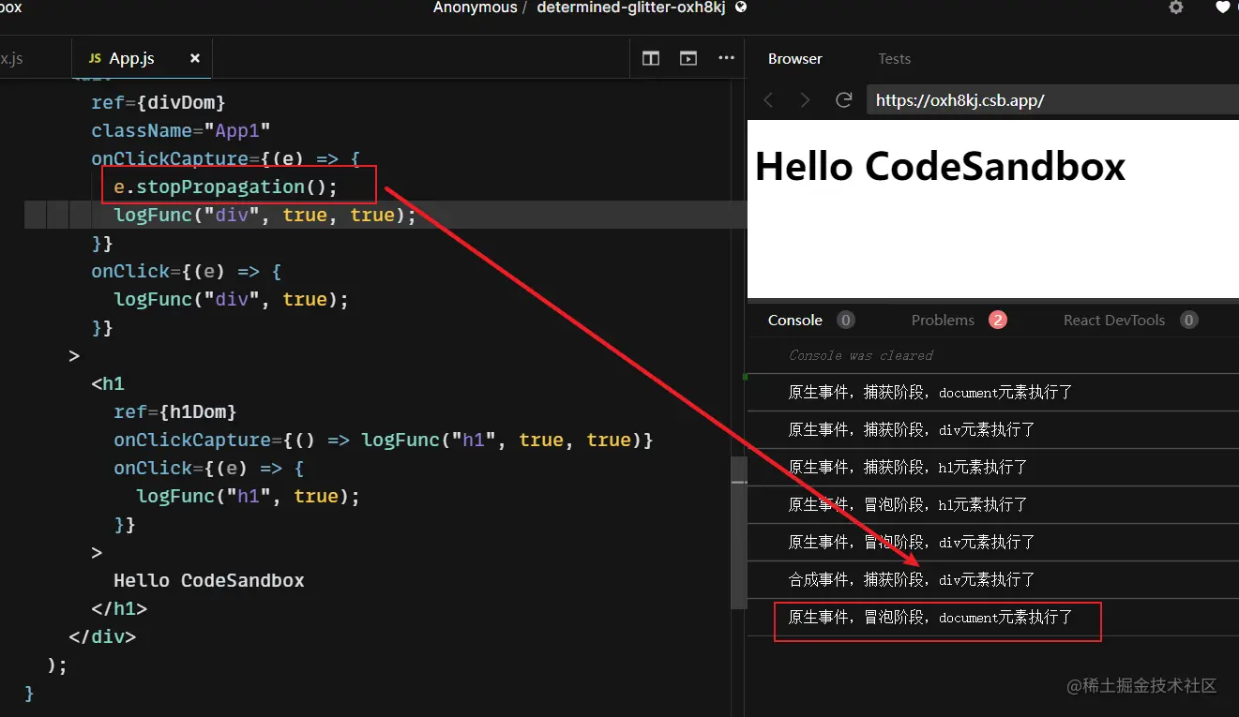Image resolution: width=1239 pixels, height=717 pixels.
Task: Click the preview window icon in editor toolbar
Action: pos(688,58)
